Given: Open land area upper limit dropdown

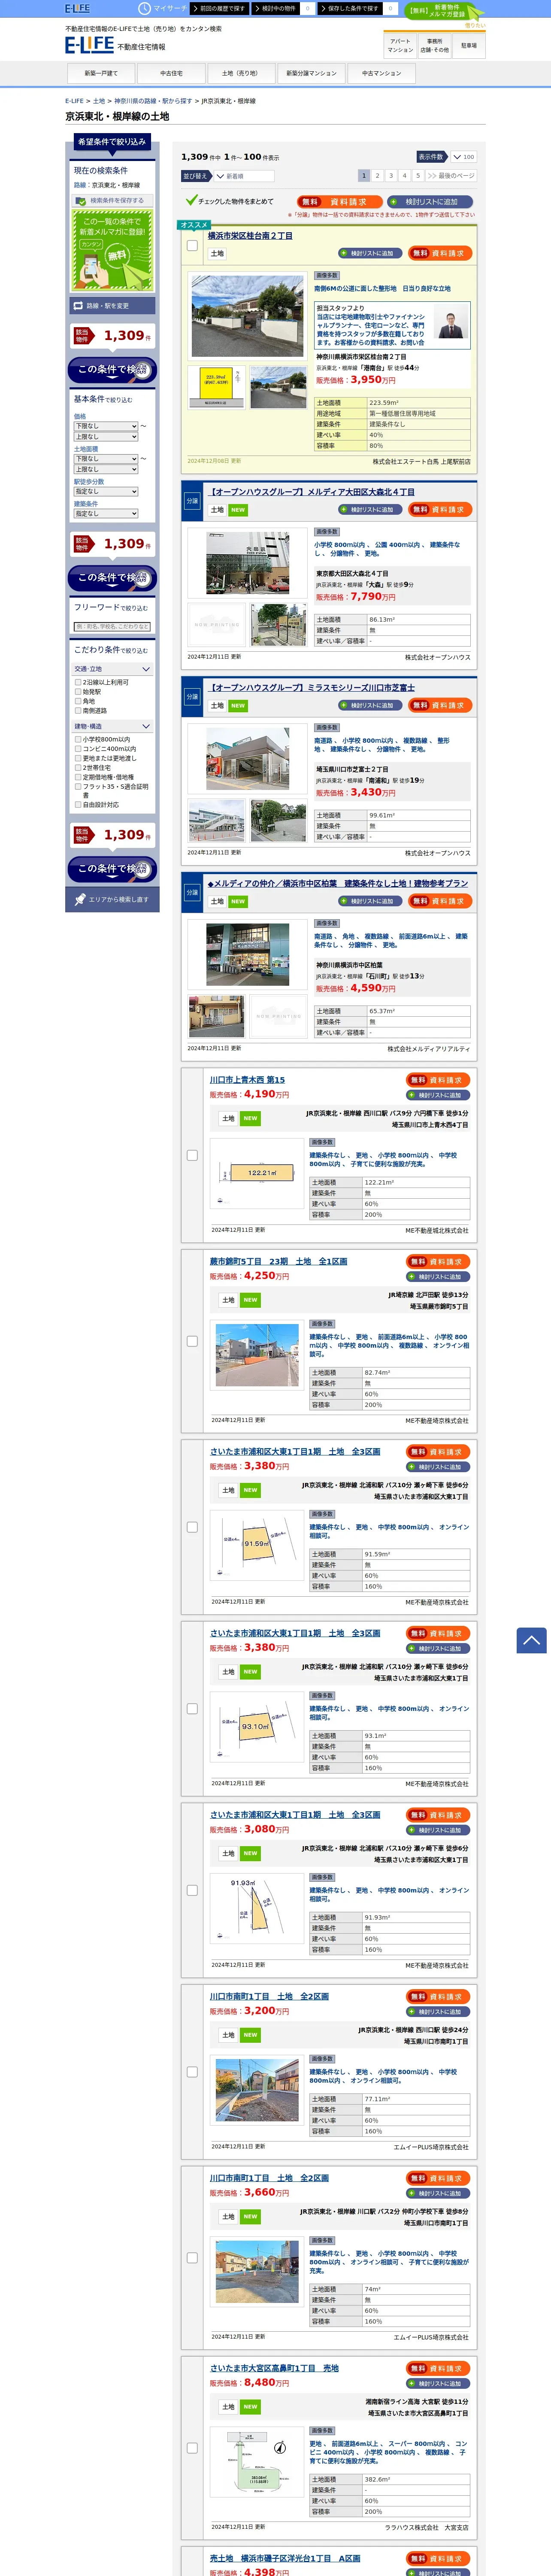Looking at the screenshot, I should 105,469.
